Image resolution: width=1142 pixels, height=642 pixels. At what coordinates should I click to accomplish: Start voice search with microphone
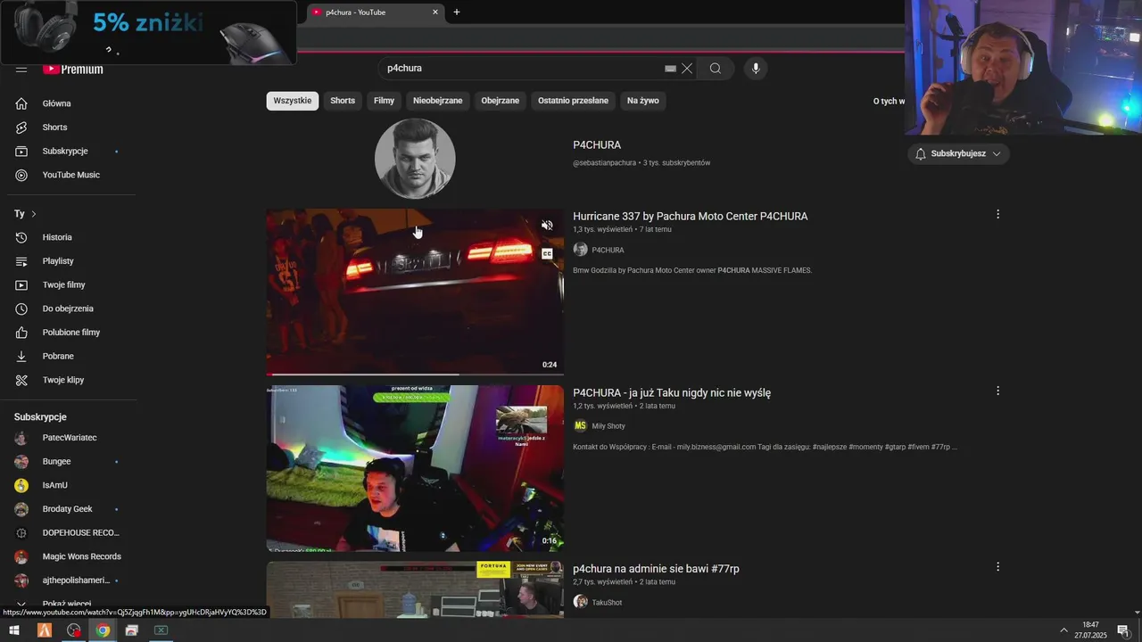756,69
